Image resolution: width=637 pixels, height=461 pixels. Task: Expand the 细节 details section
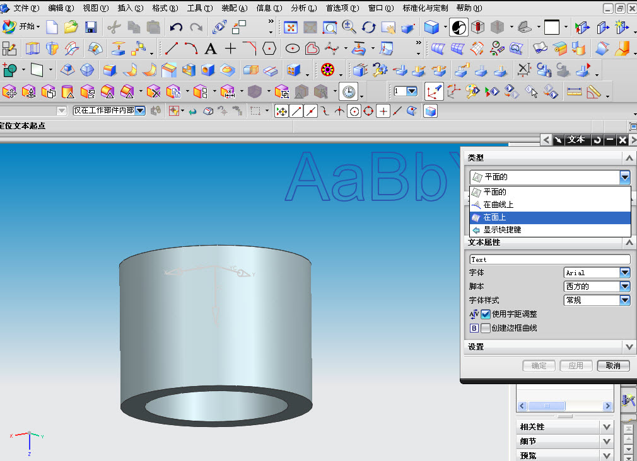(607, 441)
